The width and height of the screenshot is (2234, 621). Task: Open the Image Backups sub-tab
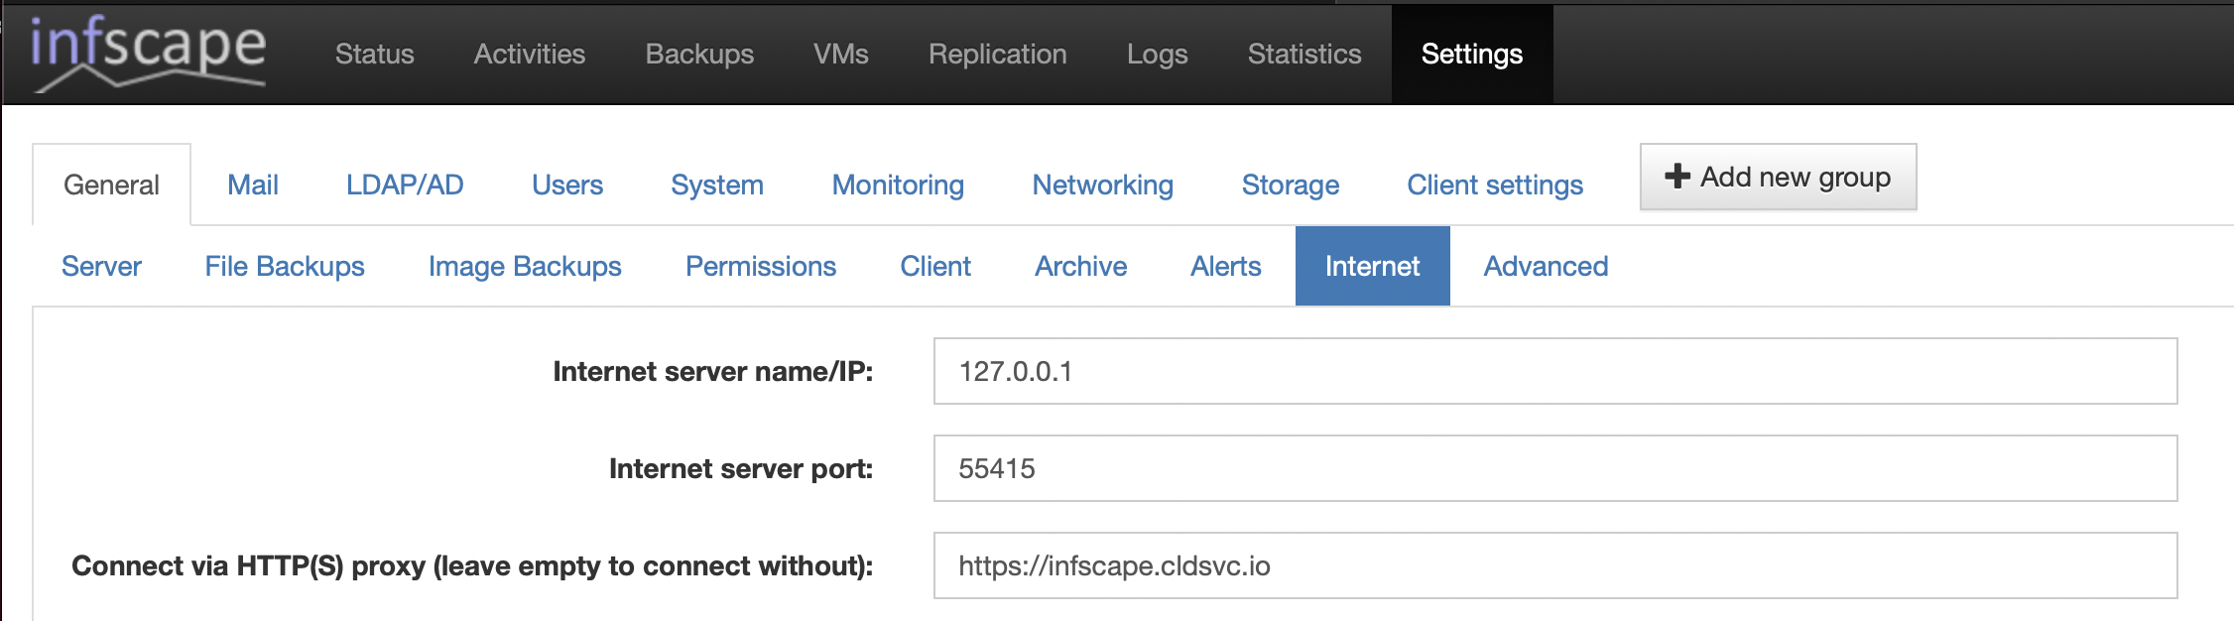(x=524, y=267)
